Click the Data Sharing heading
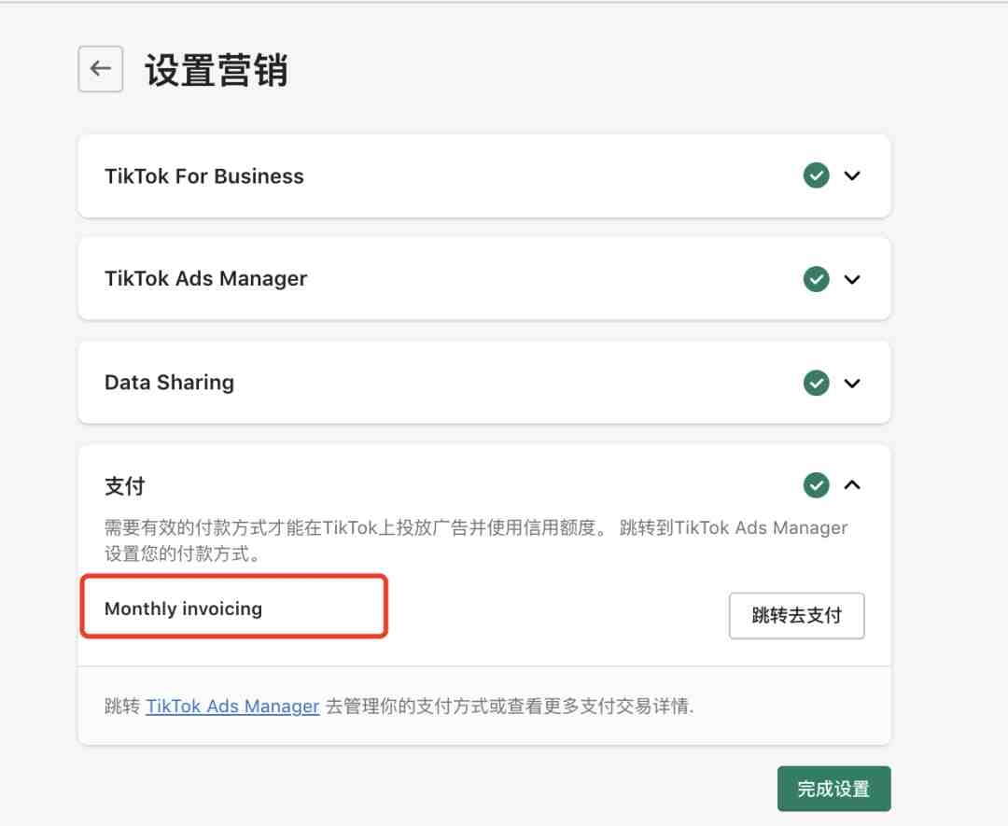The width and height of the screenshot is (1008, 826). [169, 383]
